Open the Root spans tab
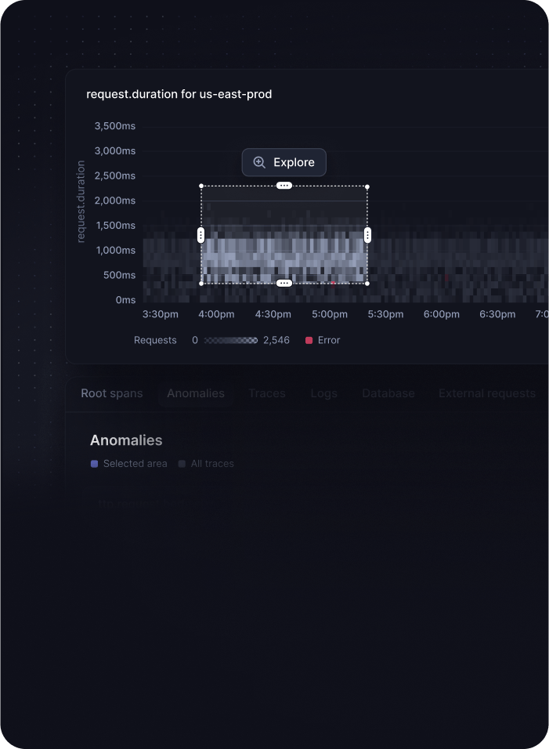The image size is (549, 749). 112,393
